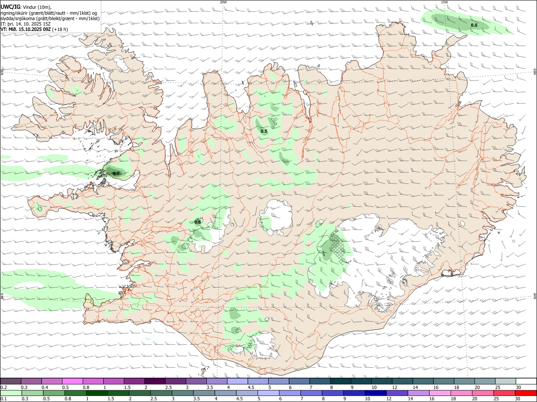Pick the bright pink 0.5 swatch in upper legend row
Viewport: 537px width, 402px height.
click(x=72, y=381)
